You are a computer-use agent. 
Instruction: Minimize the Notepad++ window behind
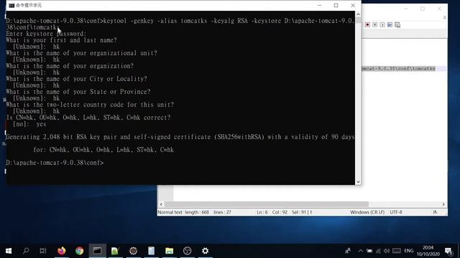pyautogui.click(x=405, y=9)
